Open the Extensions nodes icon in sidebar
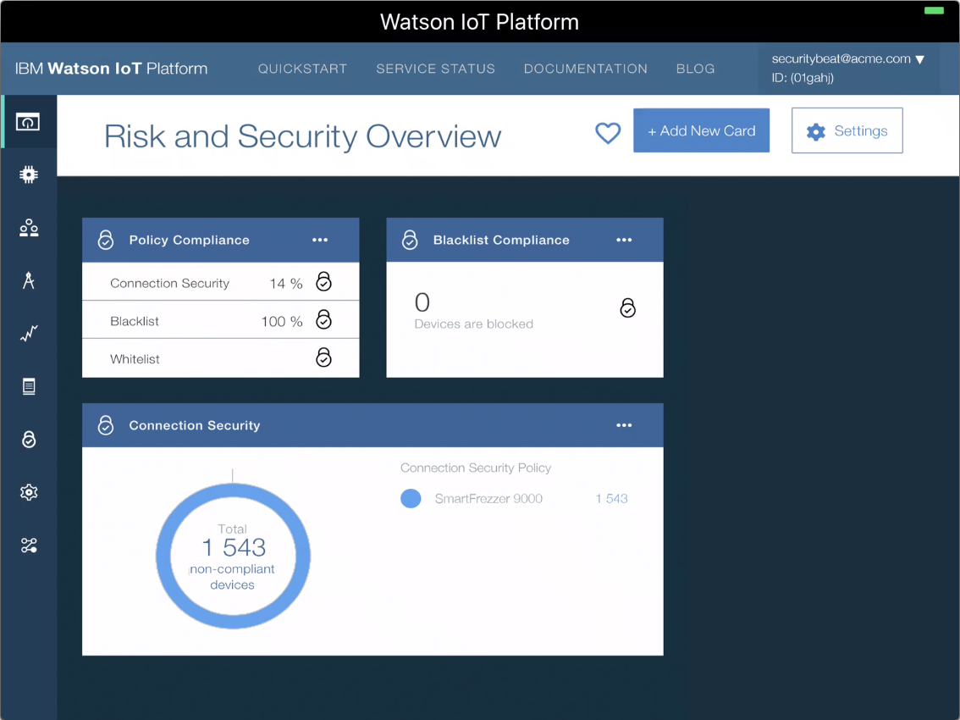Viewport: 960px width, 720px height. [28, 545]
